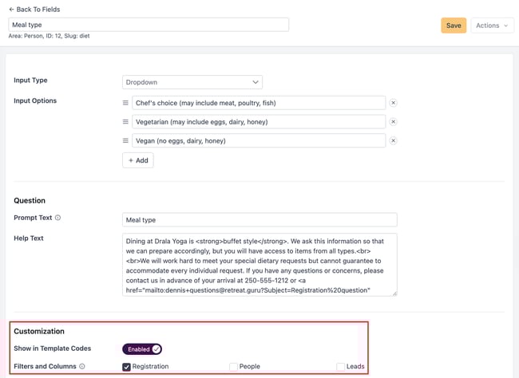Toggle Show in Template Codes Enabled switch
The width and height of the screenshot is (519, 378).
pos(142,349)
